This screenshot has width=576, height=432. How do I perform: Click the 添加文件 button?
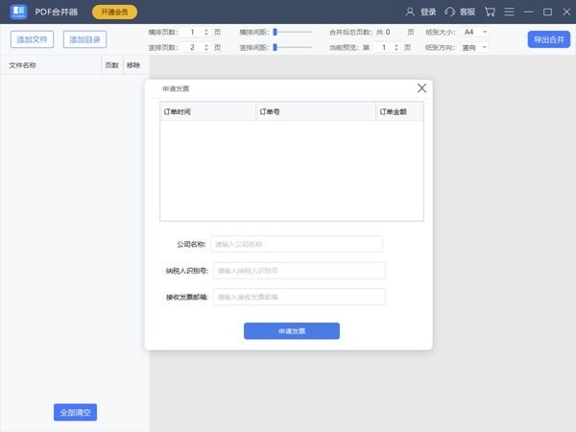(32, 39)
